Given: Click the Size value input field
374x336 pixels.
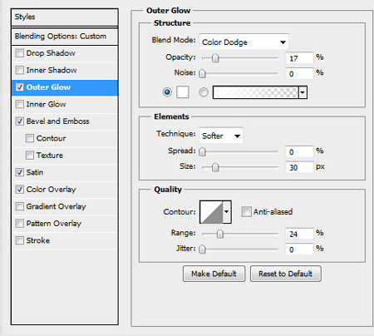Looking at the screenshot, I should pyautogui.click(x=299, y=167).
